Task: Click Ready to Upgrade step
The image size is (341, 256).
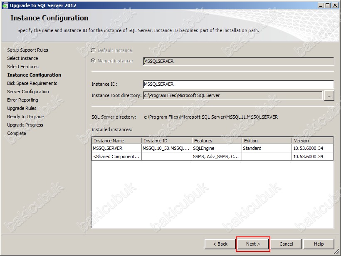Action: point(25,117)
